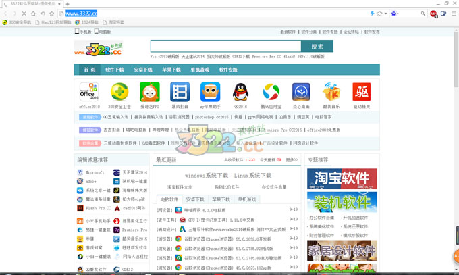Bookmark this page with the toolbar star

tap(52, 14)
